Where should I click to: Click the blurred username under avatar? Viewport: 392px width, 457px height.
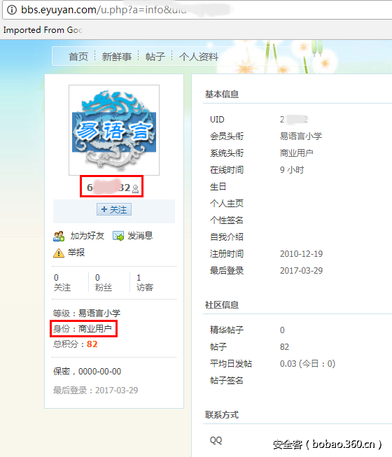pyautogui.click(x=108, y=187)
